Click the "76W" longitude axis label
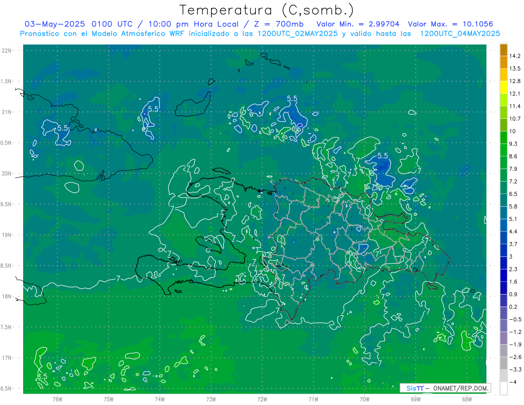Screen dimensions: 524x405 (x=57, y=399)
